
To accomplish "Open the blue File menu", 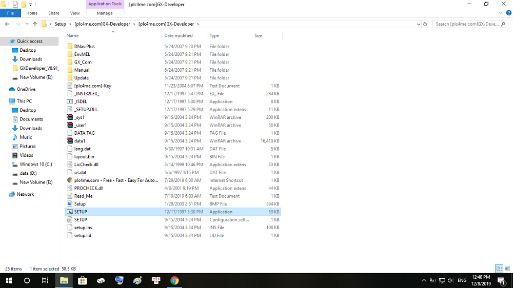I will click(x=10, y=13).
